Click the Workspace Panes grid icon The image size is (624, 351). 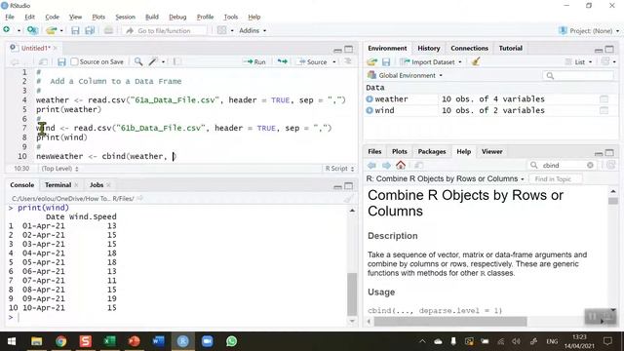221,30
